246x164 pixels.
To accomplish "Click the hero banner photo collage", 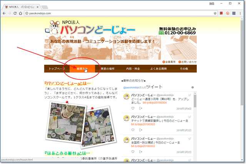I will [120, 48].
